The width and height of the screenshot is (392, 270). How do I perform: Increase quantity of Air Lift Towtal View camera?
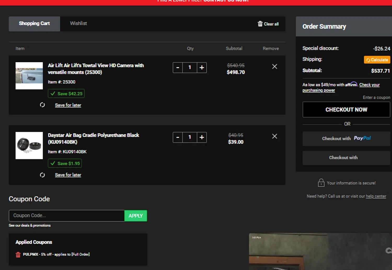click(x=202, y=67)
